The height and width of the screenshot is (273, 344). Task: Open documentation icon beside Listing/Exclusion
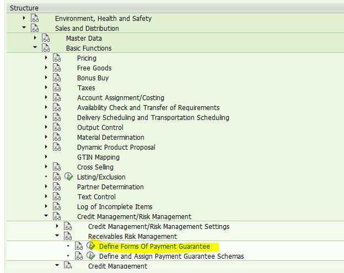tap(57, 177)
